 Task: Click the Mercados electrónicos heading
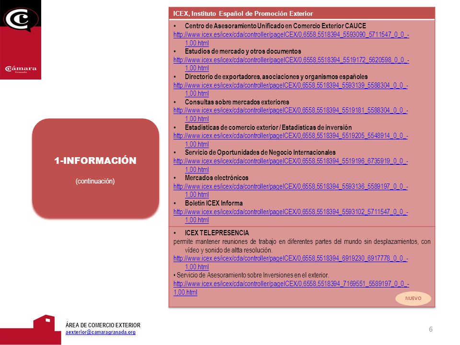217,178
